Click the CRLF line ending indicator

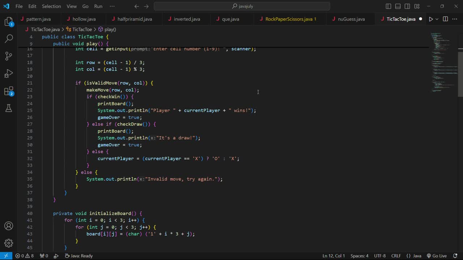tap(396, 256)
